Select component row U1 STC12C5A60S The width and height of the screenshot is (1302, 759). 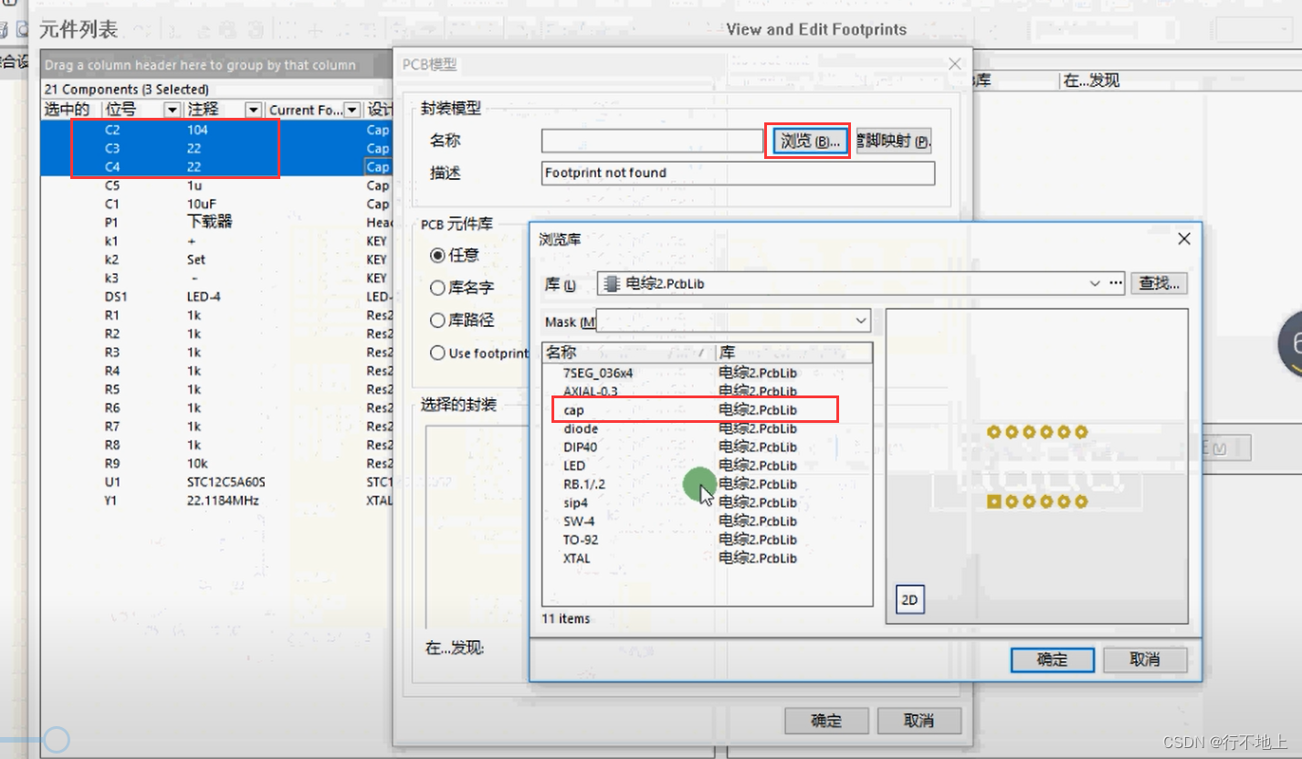(x=218, y=482)
